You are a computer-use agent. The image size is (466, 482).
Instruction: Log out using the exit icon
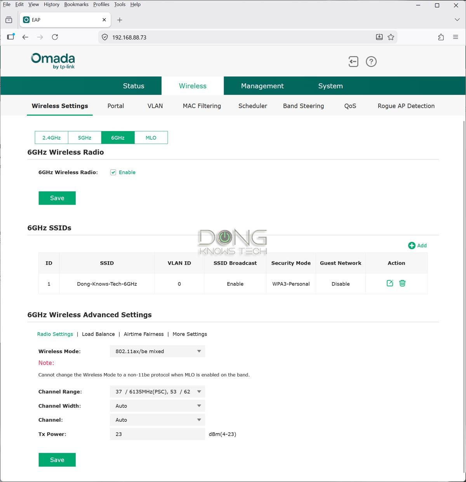coord(353,61)
